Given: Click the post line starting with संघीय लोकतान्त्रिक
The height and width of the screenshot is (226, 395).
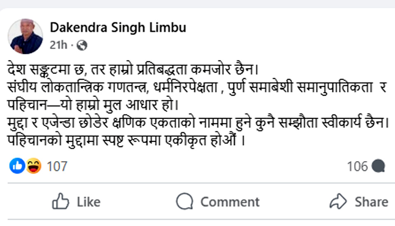Looking at the screenshot, I should pos(193,87).
